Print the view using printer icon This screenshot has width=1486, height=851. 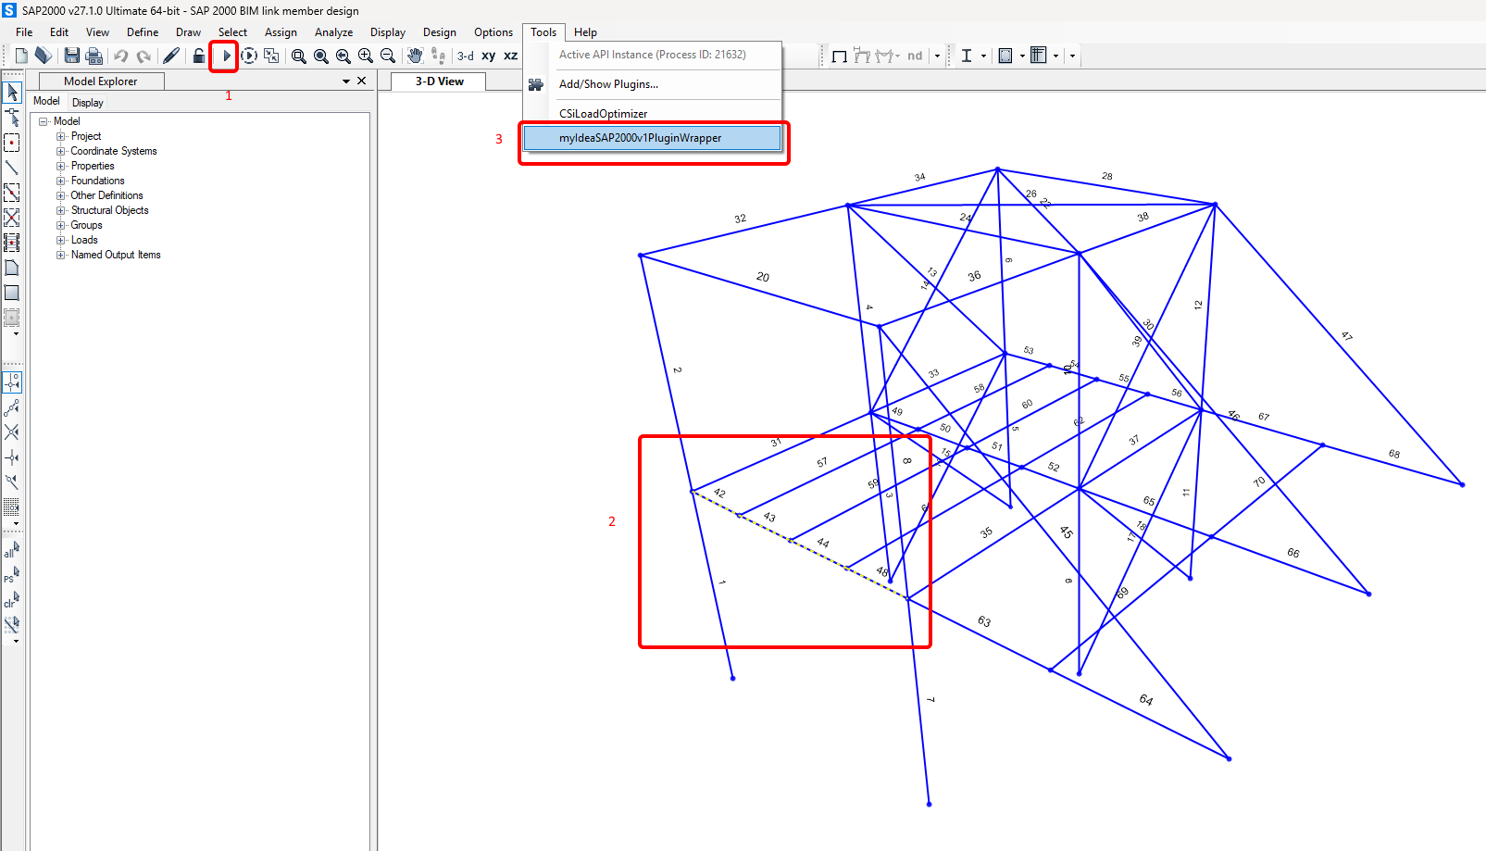pyautogui.click(x=94, y=56)
